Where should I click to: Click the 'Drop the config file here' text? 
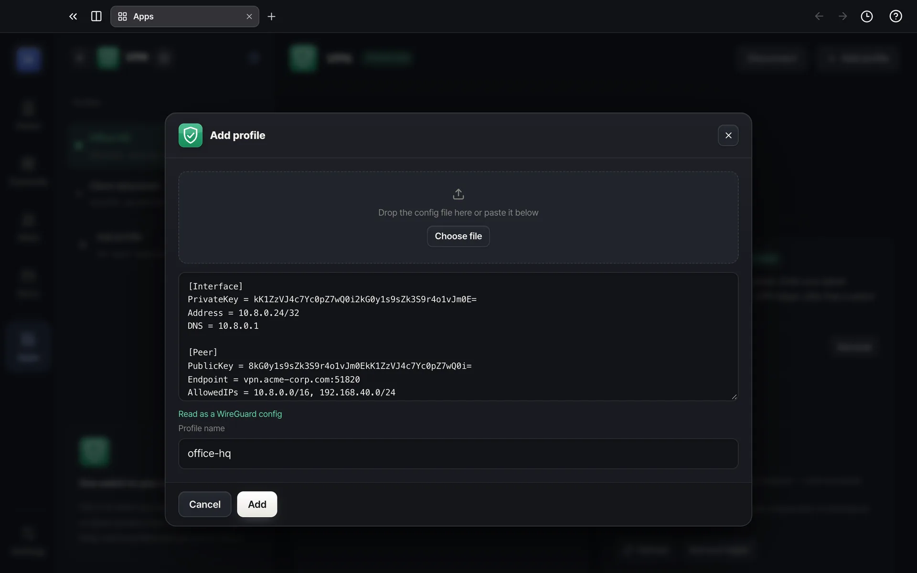click(x=458, y=212)
